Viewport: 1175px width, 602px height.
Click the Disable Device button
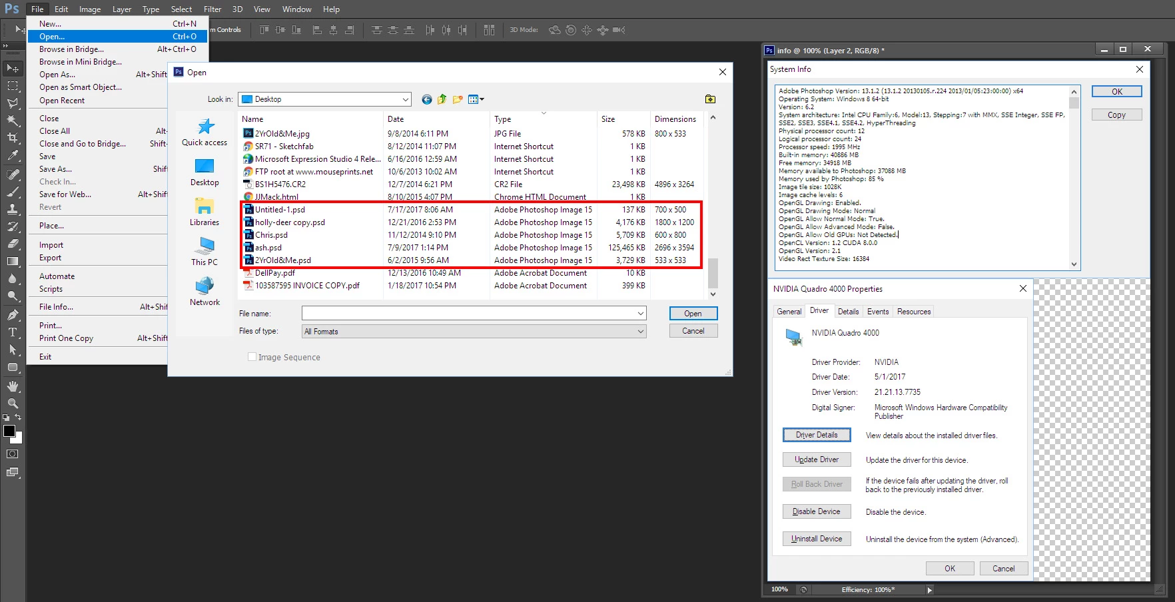[817, 511]
